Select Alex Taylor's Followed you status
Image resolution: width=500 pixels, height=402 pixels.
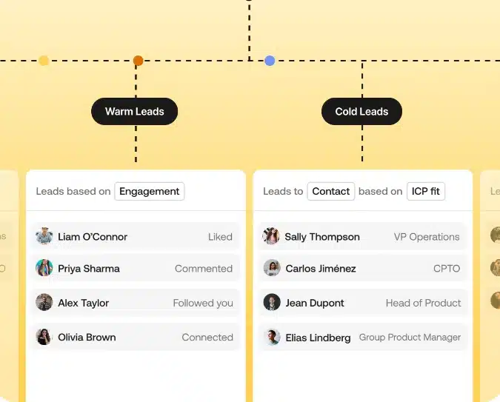pos(203,303)
